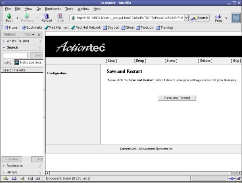Open the Support bookmark folder

tap(111, 27)
